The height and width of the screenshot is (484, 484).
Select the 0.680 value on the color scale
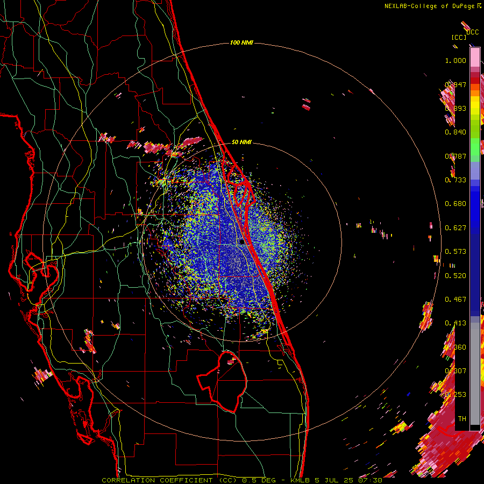coord(455,204)
